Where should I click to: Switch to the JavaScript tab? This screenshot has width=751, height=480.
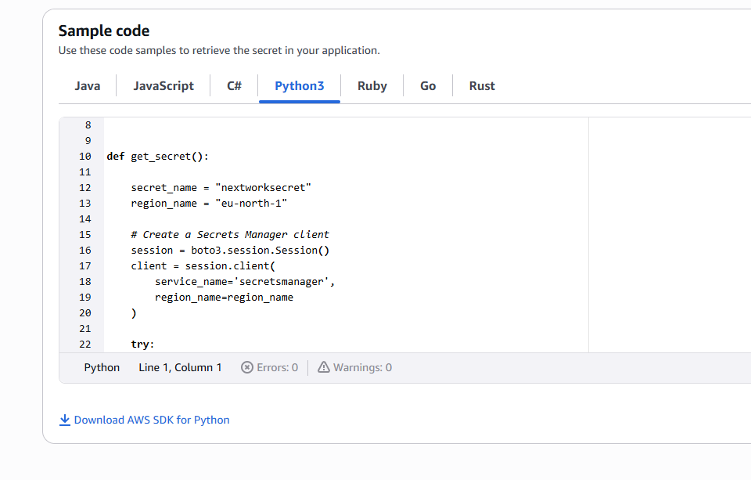pos(163,86)
